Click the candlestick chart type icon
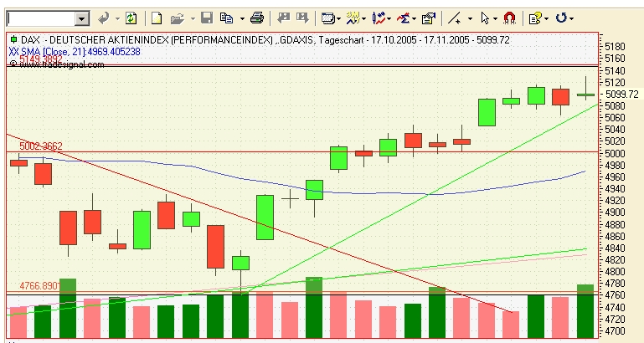This screenshot has width=644, height=343. pyautogui.click(x=379, y=18)
